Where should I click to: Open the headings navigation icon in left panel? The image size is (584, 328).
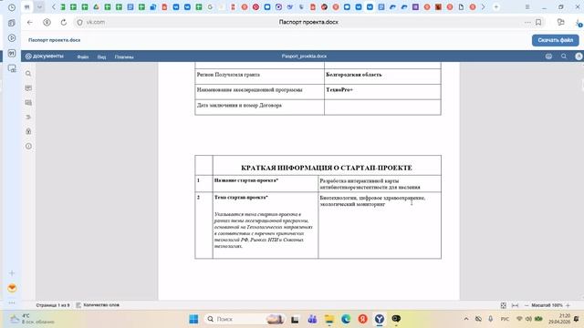click(28, 118)
